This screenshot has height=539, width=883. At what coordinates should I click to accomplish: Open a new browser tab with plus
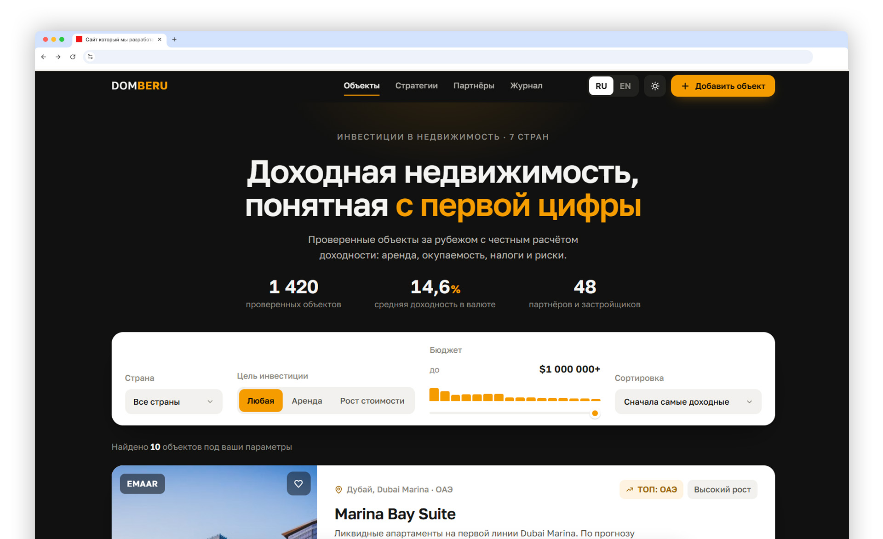tap(174, 40)
